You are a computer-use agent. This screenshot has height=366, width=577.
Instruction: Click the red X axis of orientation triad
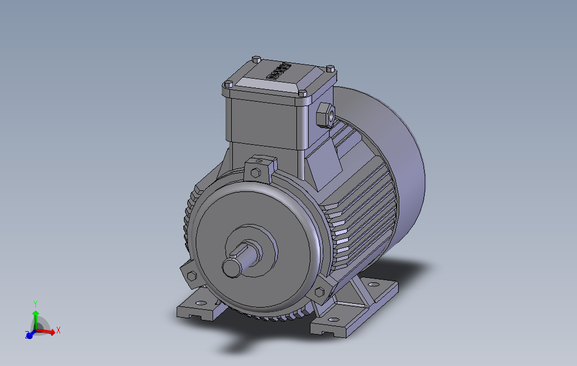pos(47,331)
